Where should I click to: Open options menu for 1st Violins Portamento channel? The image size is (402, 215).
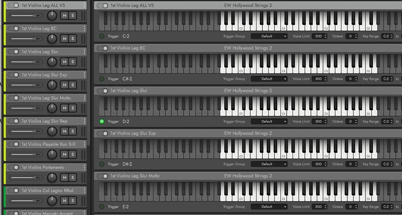pyautogui.click(x=84, y=167)
